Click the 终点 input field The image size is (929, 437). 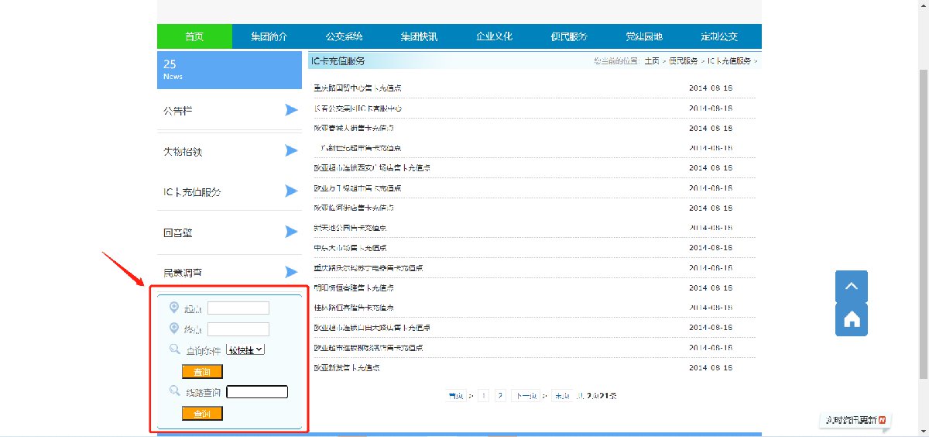pyautogui.click(x=238, y=329)
